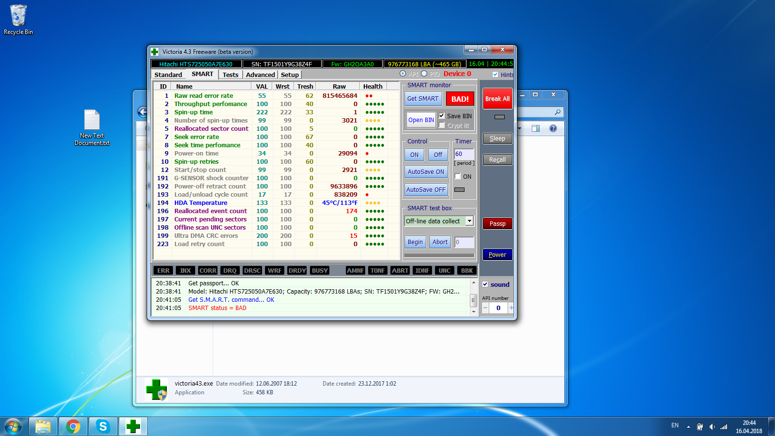The width and height of the screenshot is (775, 436).
Task: Go to the Advanced tab
Action: 260,75
